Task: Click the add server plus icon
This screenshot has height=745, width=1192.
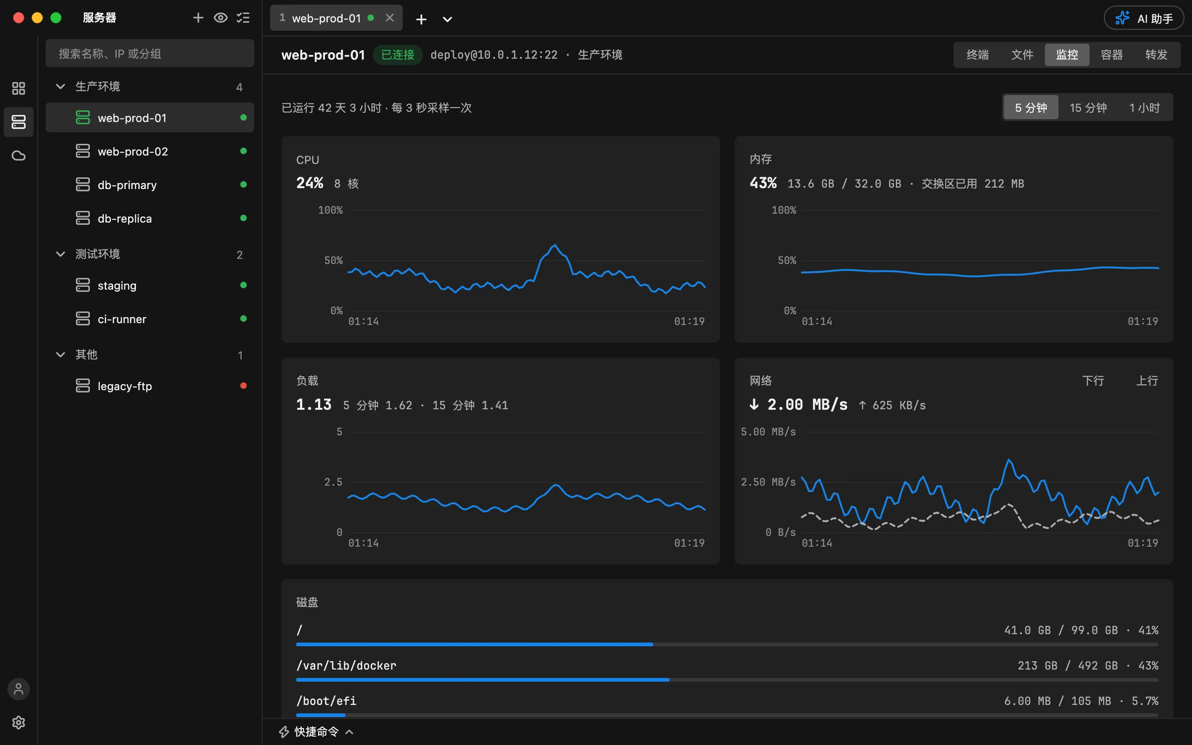Action: [x=198, y=18]
